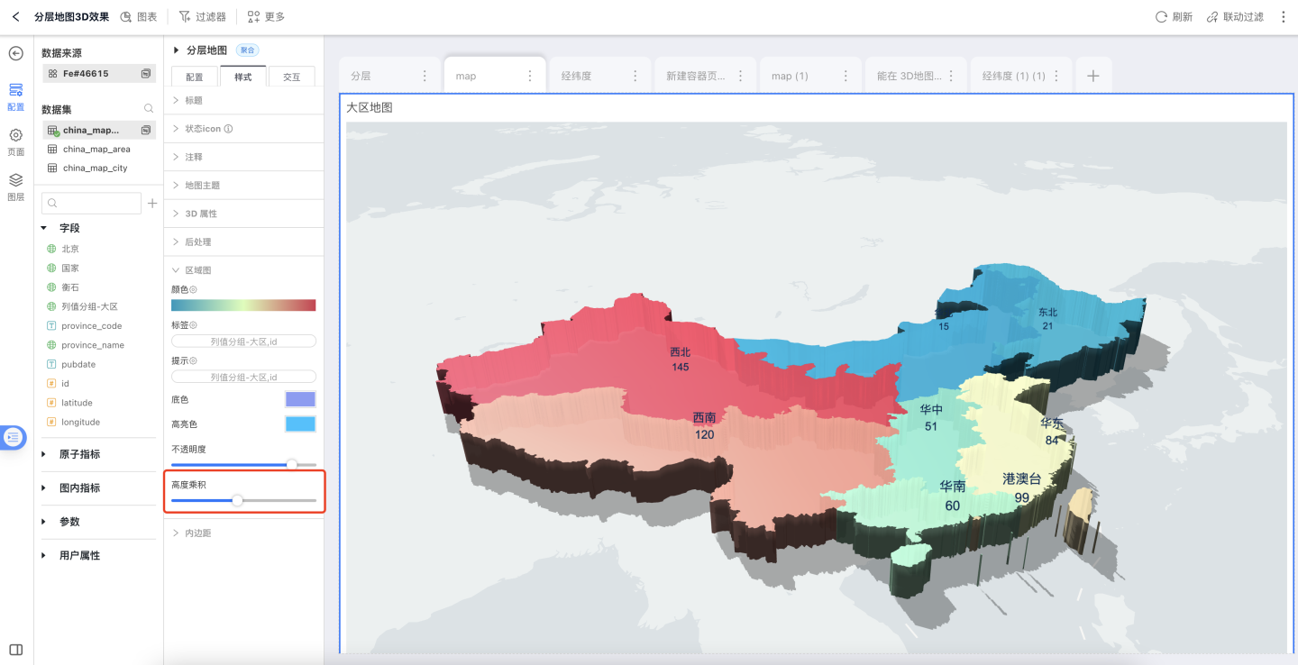The height and width of the screenshot is (665, 1298).
Task: Add a new tab with plus button
Action: 1092,76
